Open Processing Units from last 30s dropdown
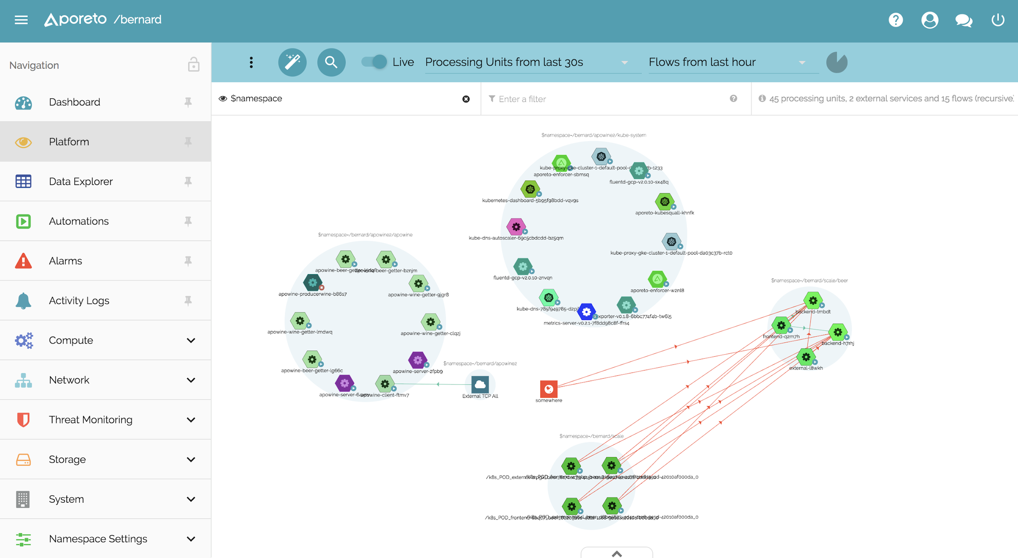 [533, 62]
